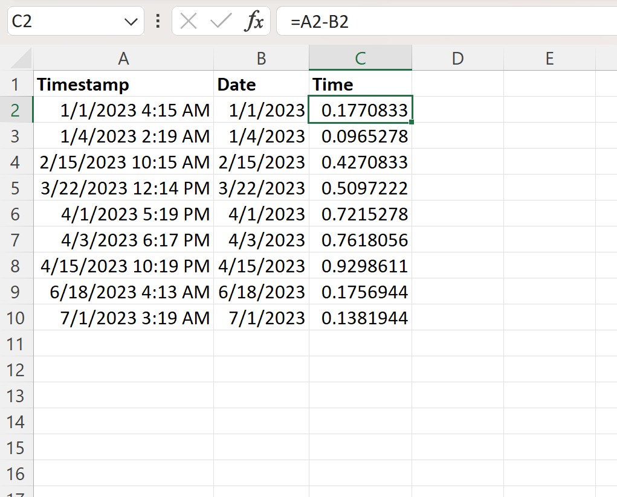The image size is (617, 497).
Task: Select the Timestamp header cell
Action: pos(123,85)
